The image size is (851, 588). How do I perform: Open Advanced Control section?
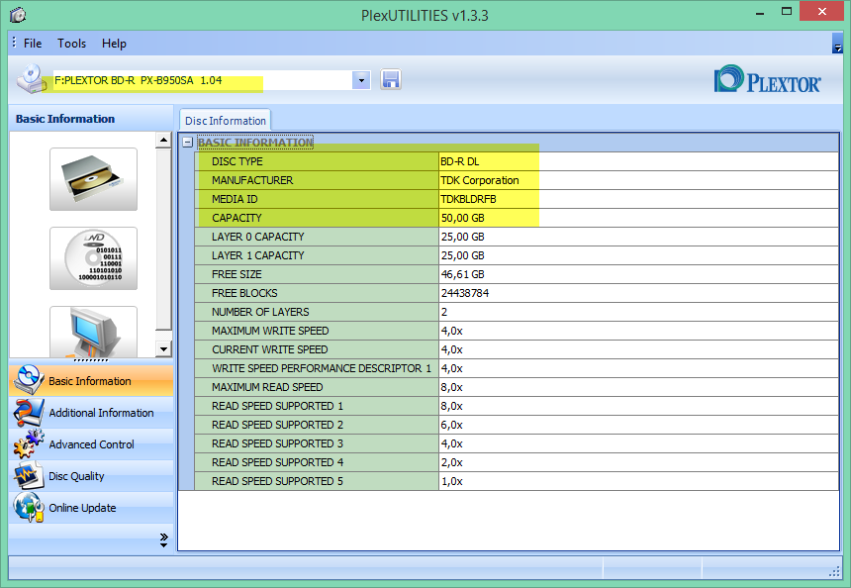(91, 444)
